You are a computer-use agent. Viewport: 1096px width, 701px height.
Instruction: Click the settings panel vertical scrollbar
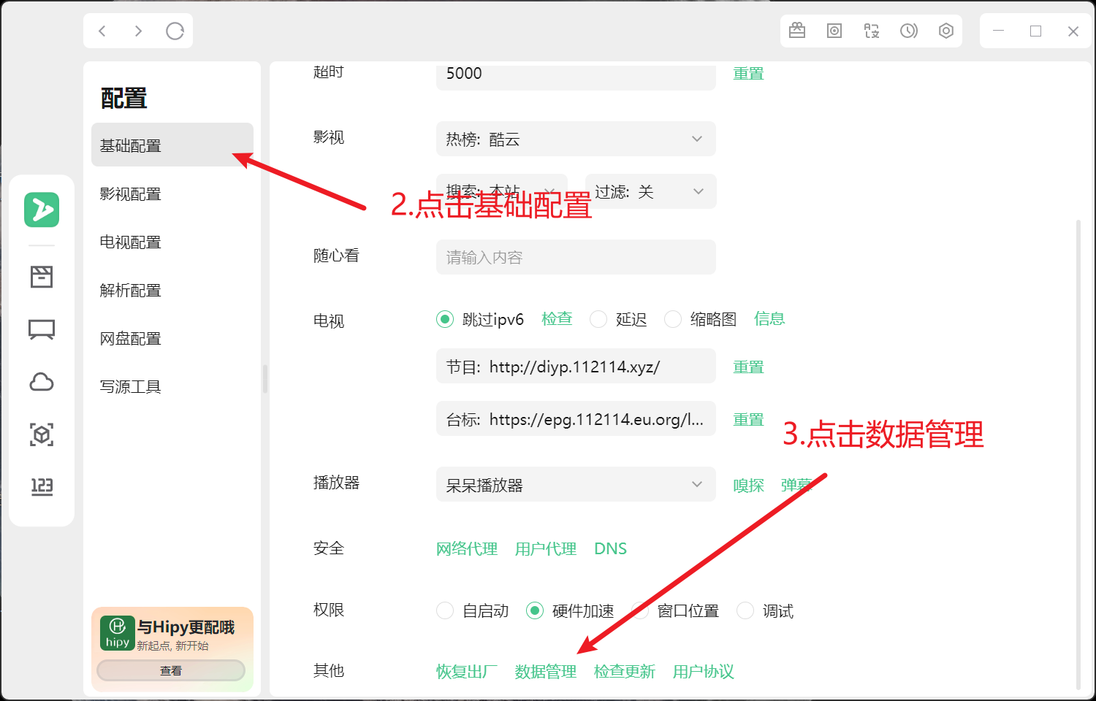[1078, 453]
